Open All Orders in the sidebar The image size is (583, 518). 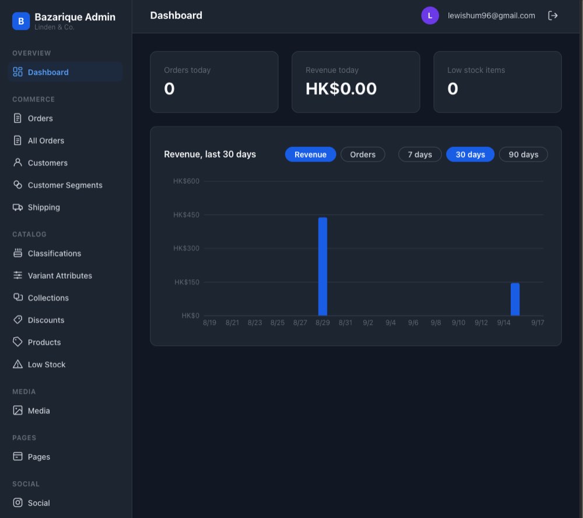tap(65, 140)
